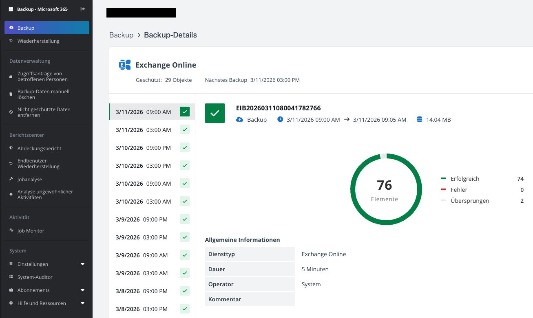Select the status checkbox for 3/9/2026 03:00 AM

(185, 273)
